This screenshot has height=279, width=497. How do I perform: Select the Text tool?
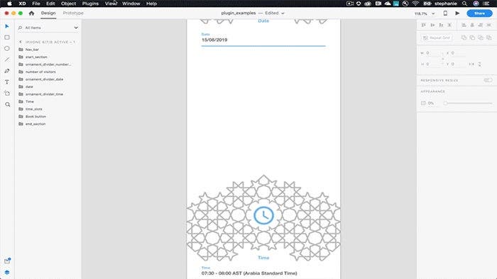pyautogui.click(x=7, y=82)
